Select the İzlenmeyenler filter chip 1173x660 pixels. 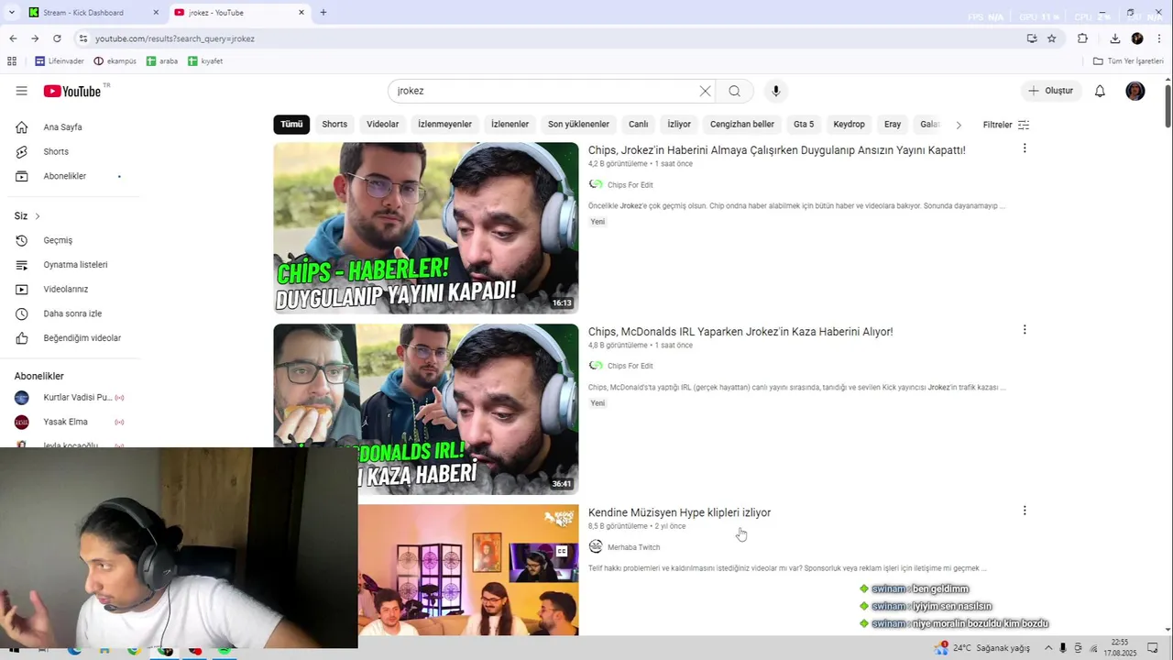pyautogui.click(x=444, y=125)
